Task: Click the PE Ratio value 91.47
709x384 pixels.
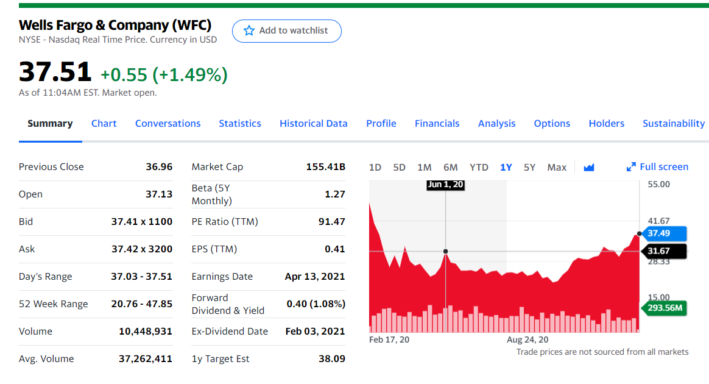Action: tap(332, 222)
